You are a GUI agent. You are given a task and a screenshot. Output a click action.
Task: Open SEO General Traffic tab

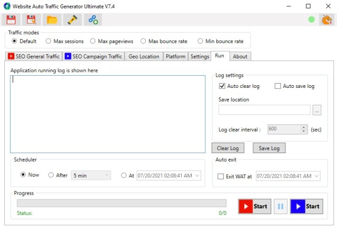[x=34, y=56]
